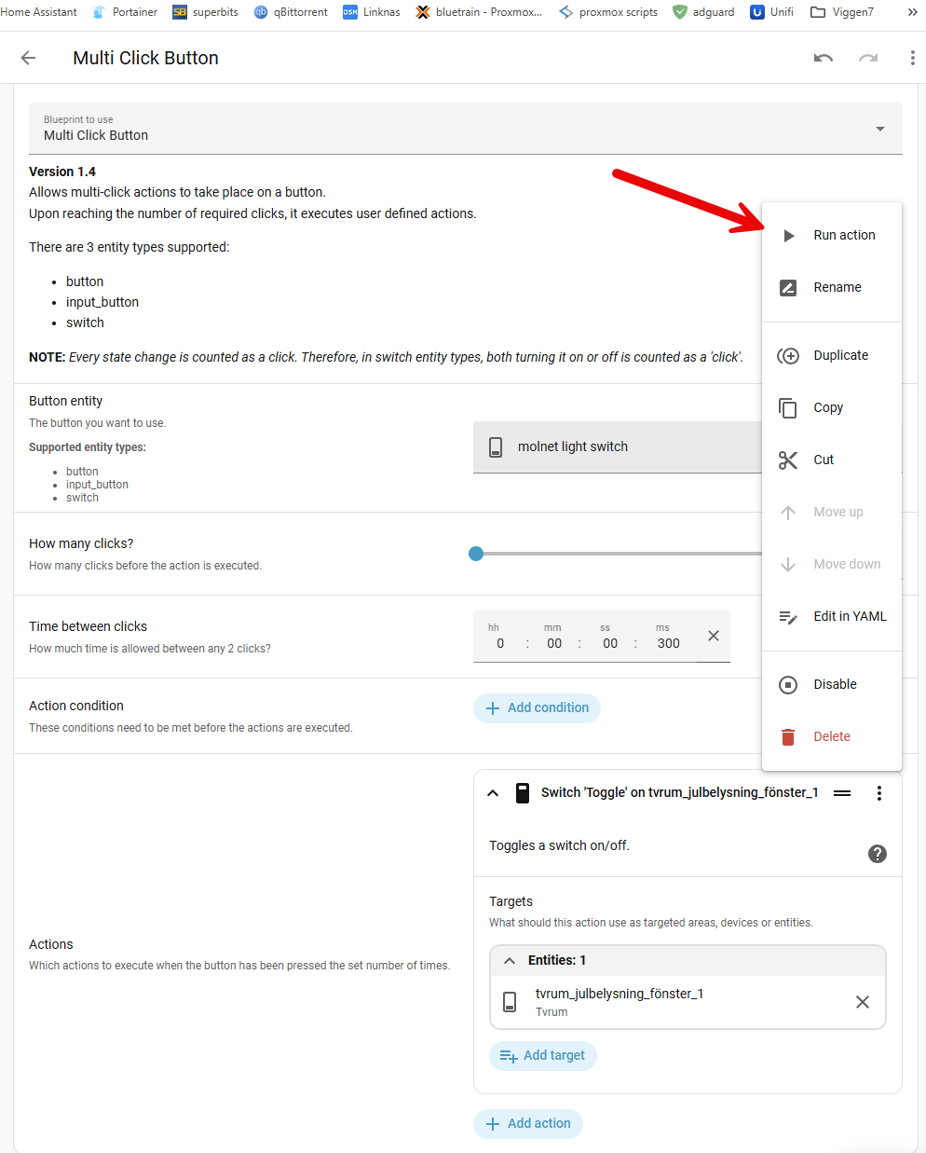The image size is (926, 1153).
Task: Click the red Delete trash icon
Action: coord(788,737)
